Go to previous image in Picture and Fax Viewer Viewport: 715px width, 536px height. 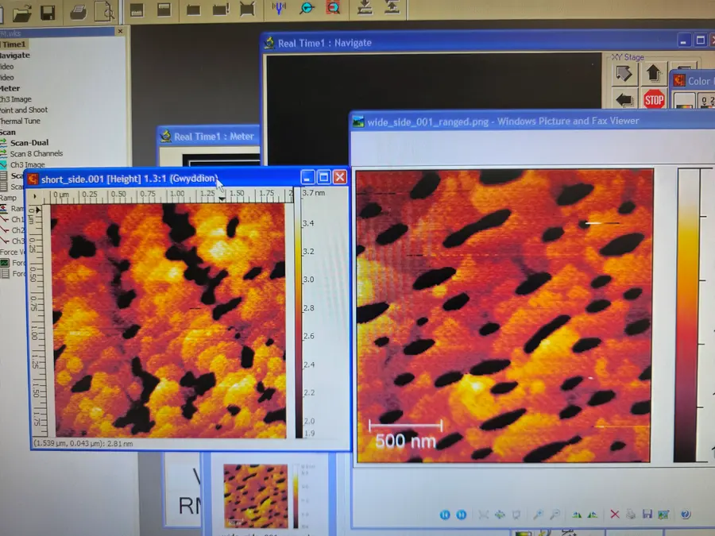[x=445, y=515]
